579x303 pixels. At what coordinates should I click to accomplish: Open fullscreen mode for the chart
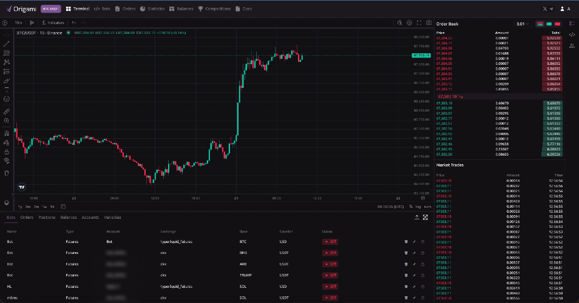tap(419, 23)
